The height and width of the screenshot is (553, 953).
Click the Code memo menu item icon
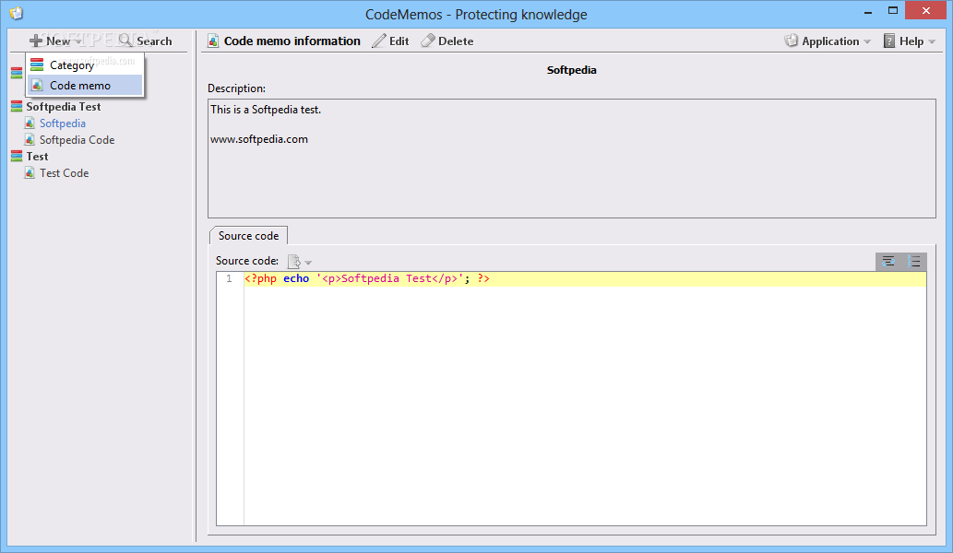(x=37, y=86)
